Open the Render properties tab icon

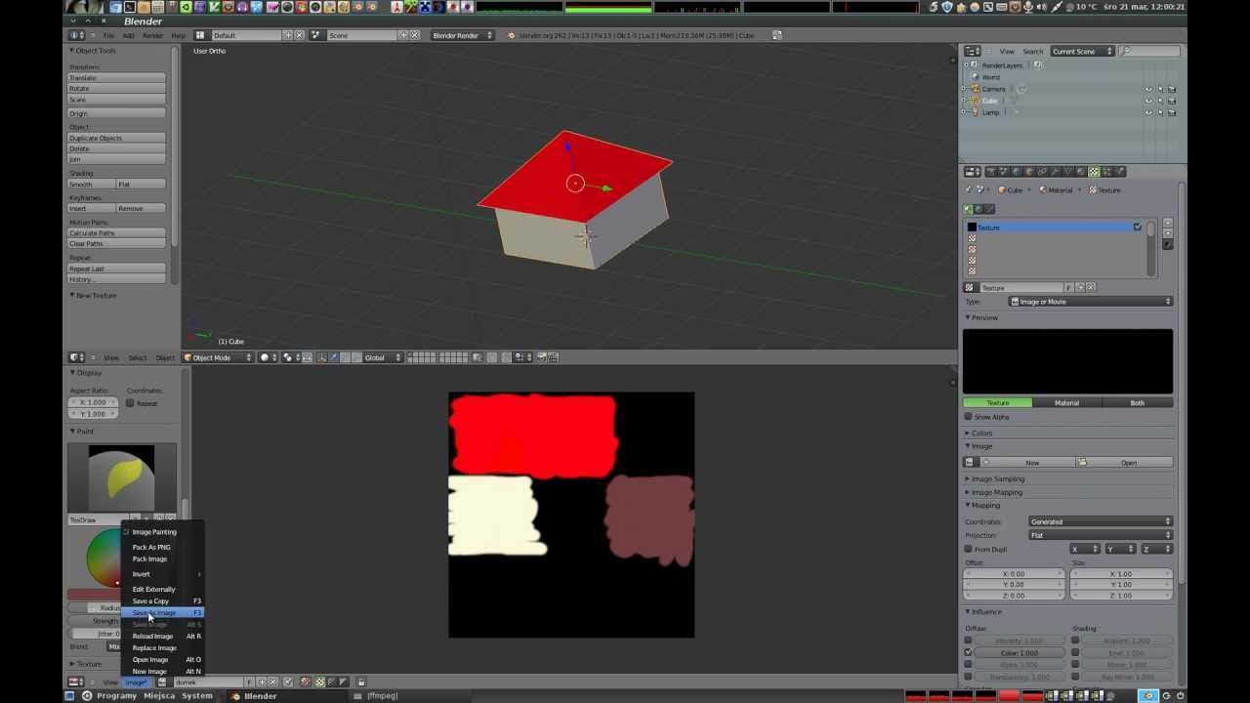991,172
